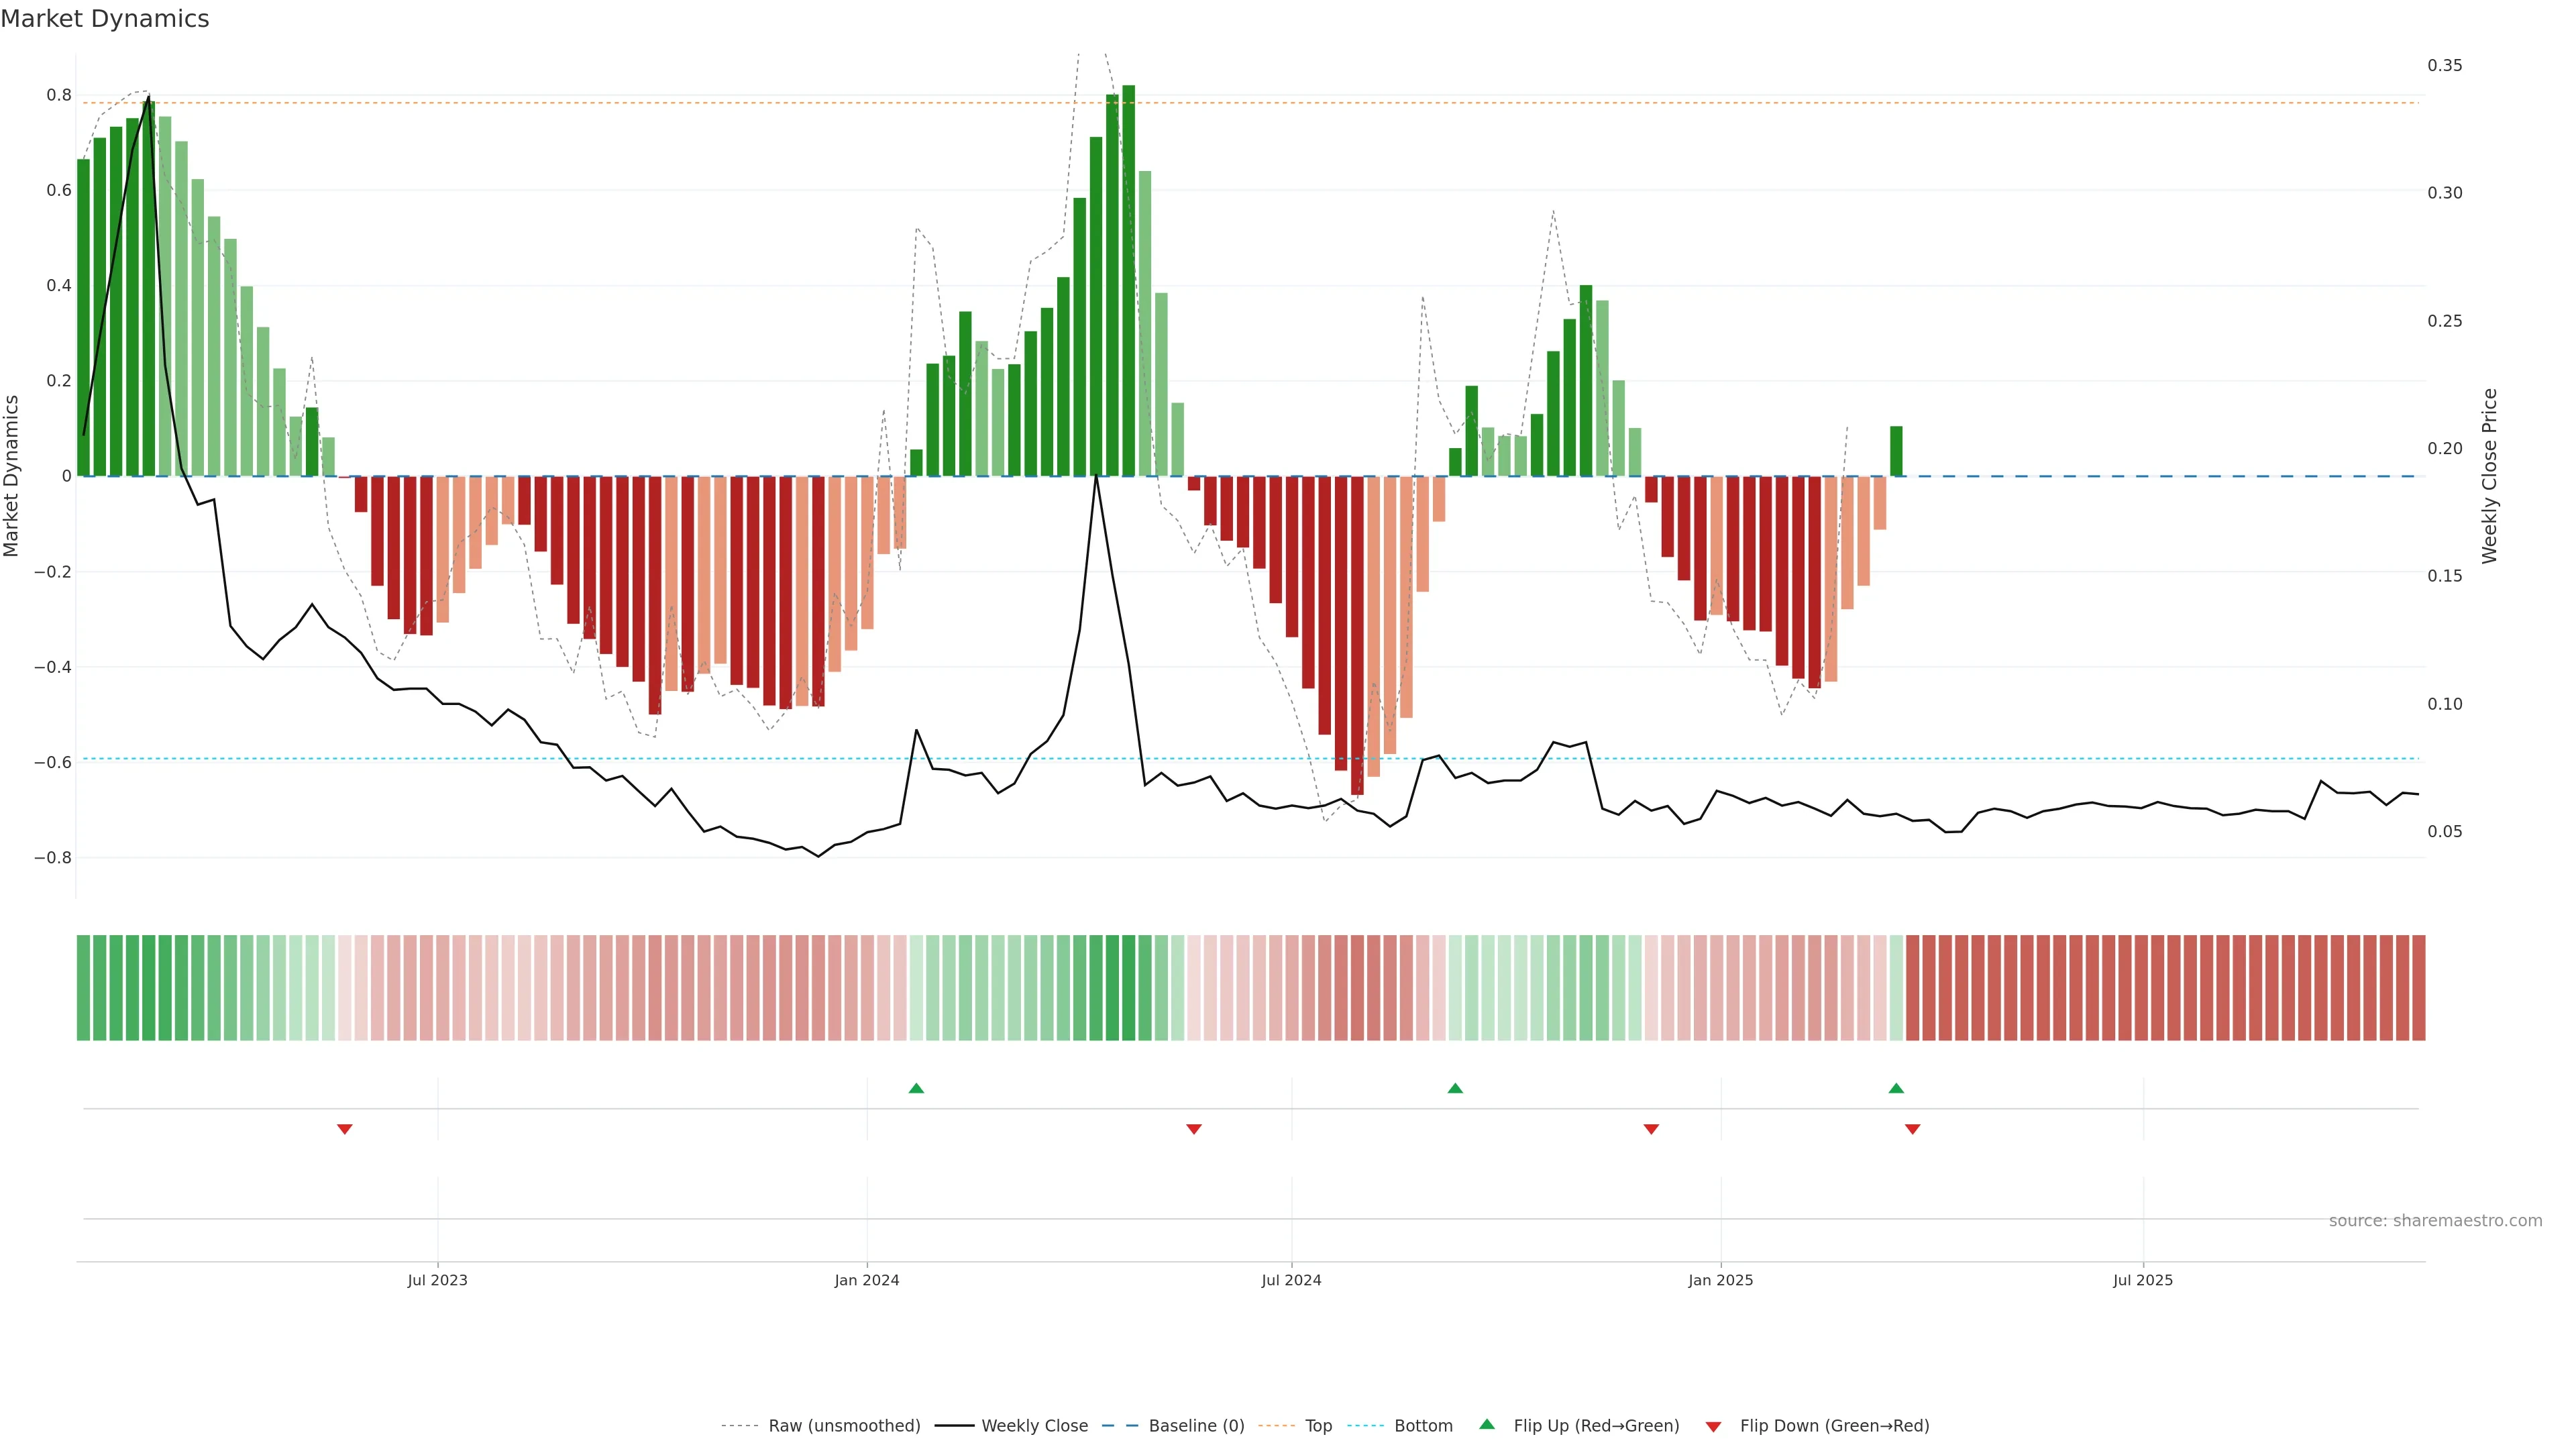Click the Jul 2025 x-axis label

2143,1280
